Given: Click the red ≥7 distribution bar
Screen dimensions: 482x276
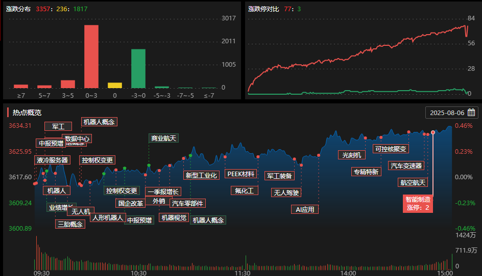Looking at the screenshot, I should 21,87.
